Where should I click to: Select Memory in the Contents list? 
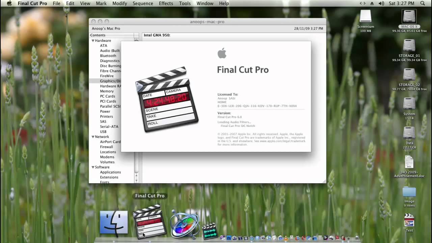pos(107,91)
